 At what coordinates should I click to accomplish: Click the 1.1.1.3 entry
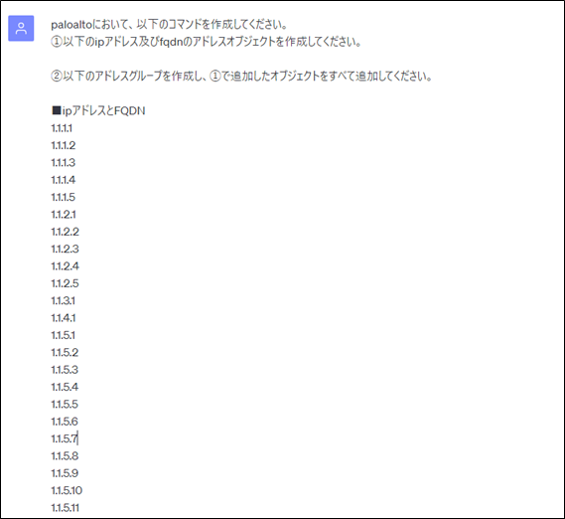coord(64,163)
